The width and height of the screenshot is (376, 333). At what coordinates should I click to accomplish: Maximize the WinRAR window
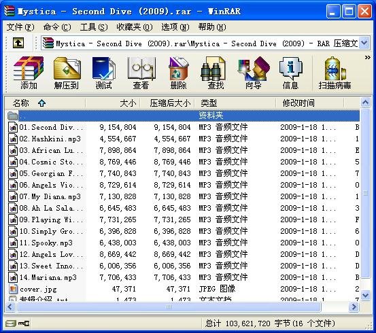pos(349,11)
